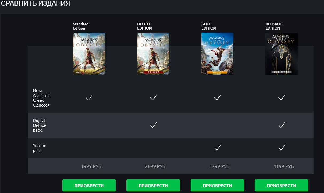This screenshot has width=324, height=193.
Task: View the Ultimate Edition helmet cover
Action: pos(281,54)
